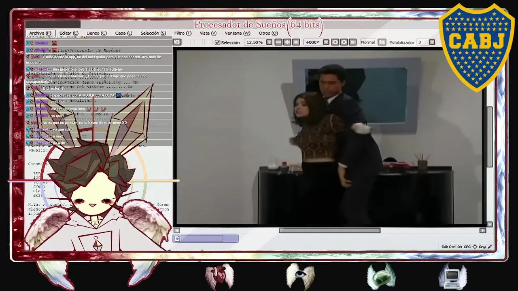Click the 'Procesador de Sueños (64 bits)' title
The width and height of the screenshot is (518, 291).
[258, 24]
